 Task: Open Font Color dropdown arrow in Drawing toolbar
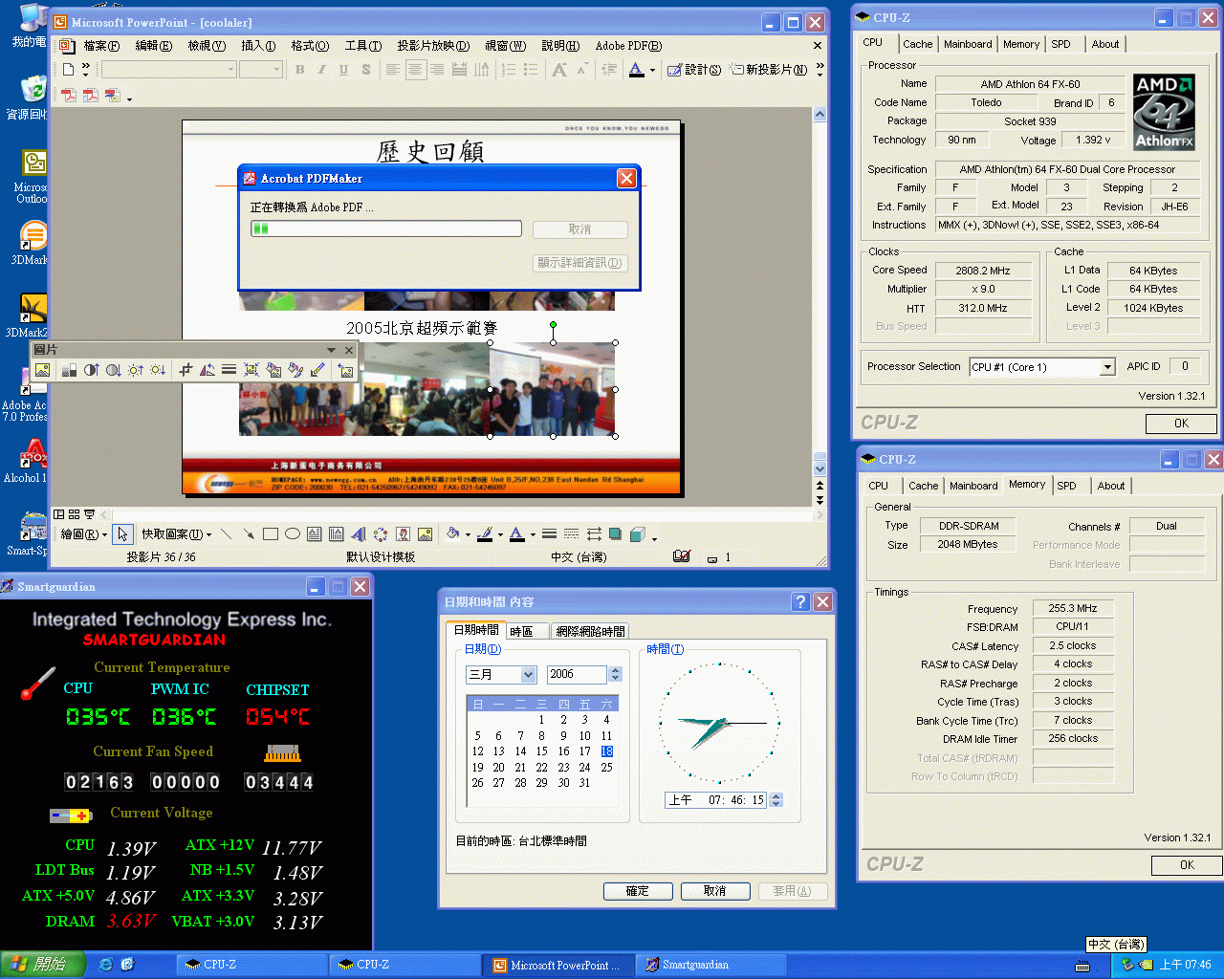point(533,535)
